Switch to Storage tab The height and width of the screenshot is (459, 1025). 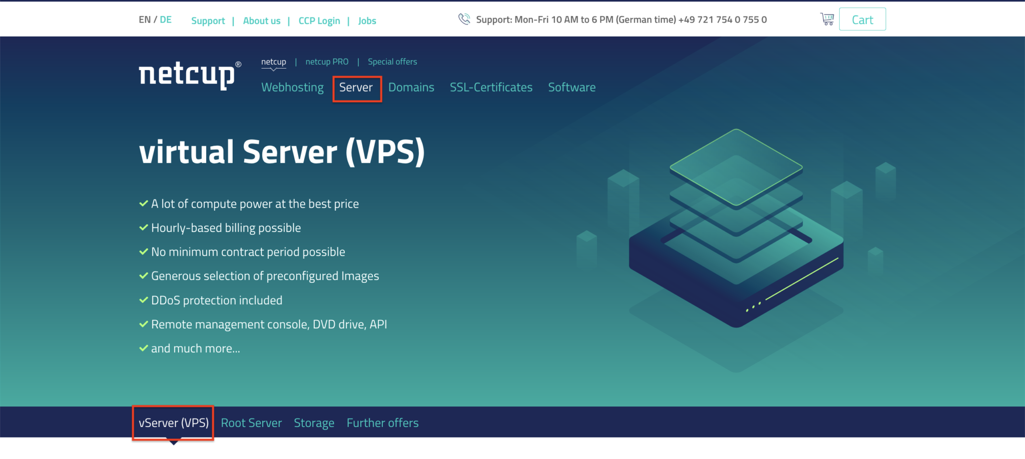[x=314, y=423]
